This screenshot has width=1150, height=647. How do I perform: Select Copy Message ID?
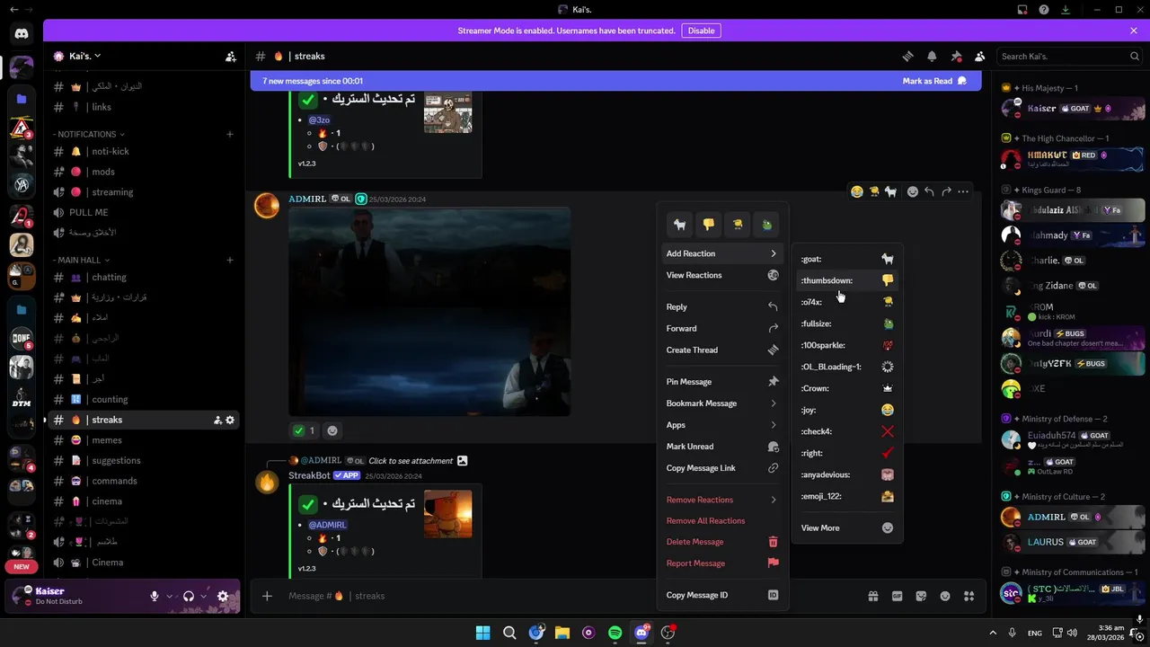tap(722, 595)
